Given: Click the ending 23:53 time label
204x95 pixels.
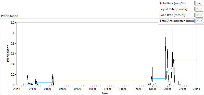Looking at the screenshot, I should tap(197, 89).
